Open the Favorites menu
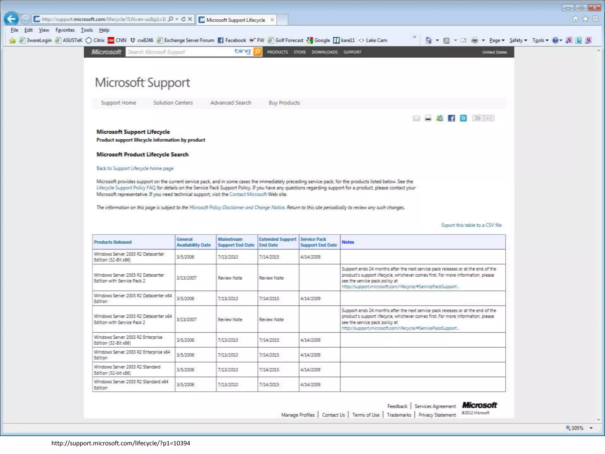The width and height of the screenshot is (605, 454). click(x=65, y=30)
